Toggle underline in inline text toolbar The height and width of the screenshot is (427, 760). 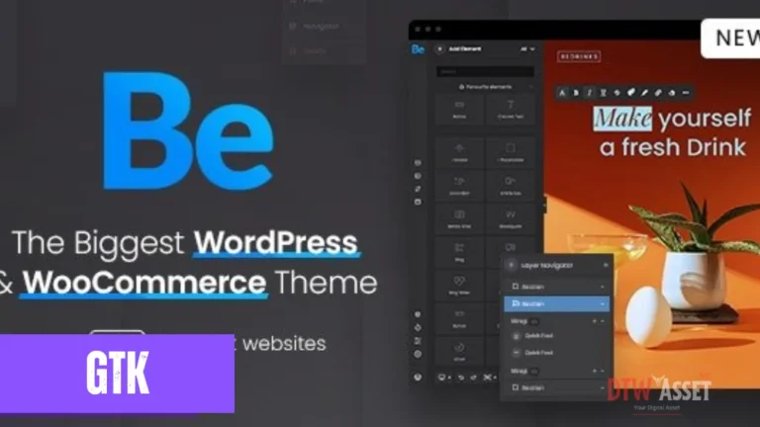point(604,93)
